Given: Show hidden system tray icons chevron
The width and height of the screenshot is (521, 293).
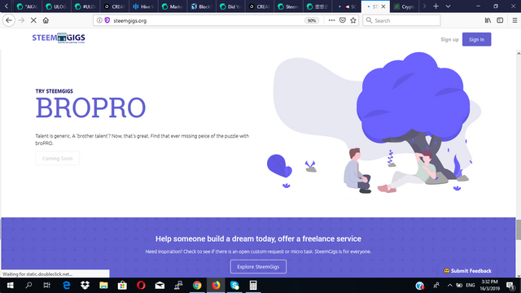Looking at the screenshot, I should coord(450,286).
